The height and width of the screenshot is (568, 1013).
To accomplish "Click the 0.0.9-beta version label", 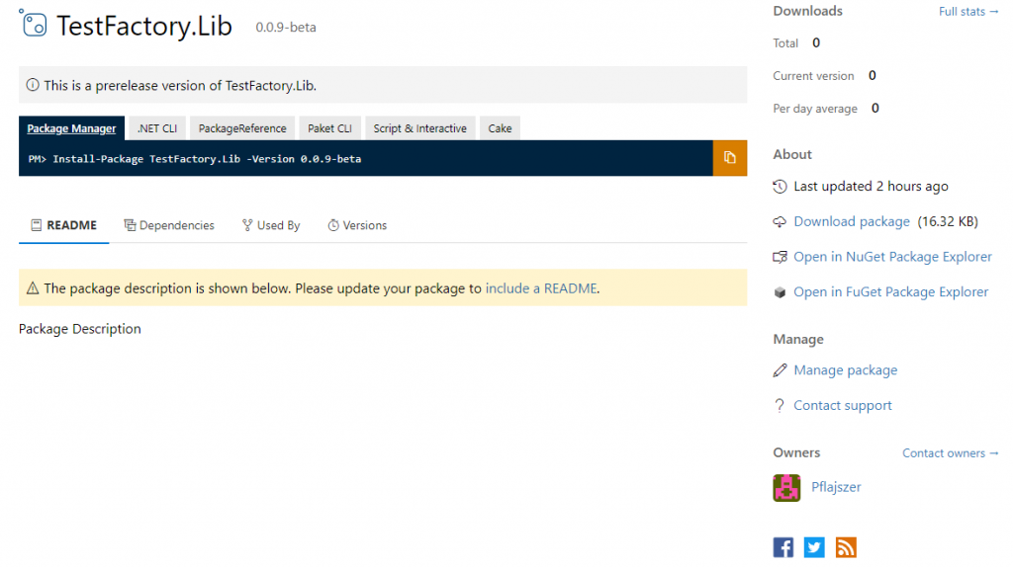I will tap(286, 27).
